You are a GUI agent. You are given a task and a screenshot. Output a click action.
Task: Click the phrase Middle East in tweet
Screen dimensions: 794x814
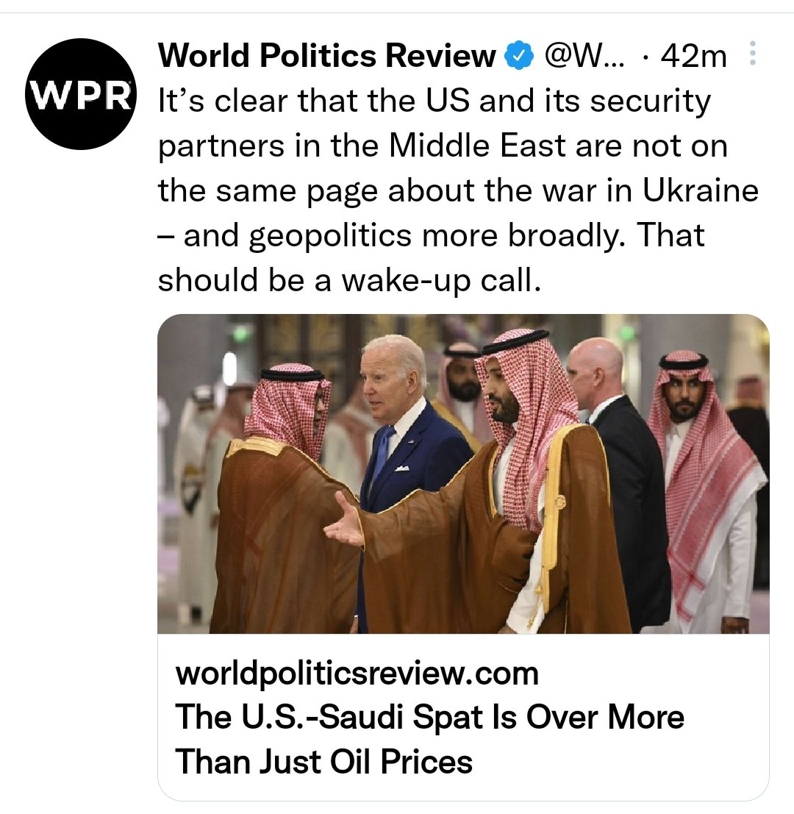pyautogui.click(x=477, y=146)
